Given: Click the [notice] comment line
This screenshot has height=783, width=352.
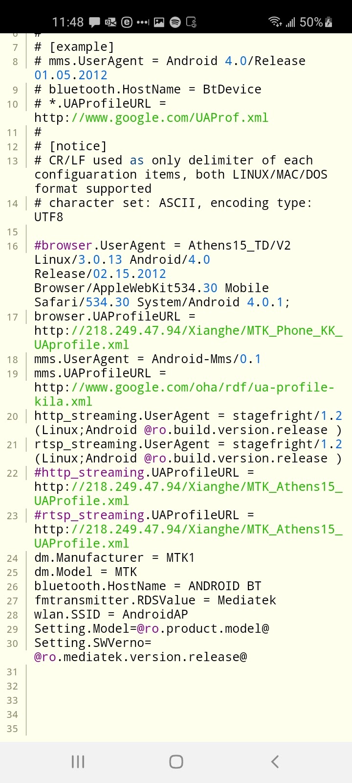Looking at the screenshot, I should [70, 146].
